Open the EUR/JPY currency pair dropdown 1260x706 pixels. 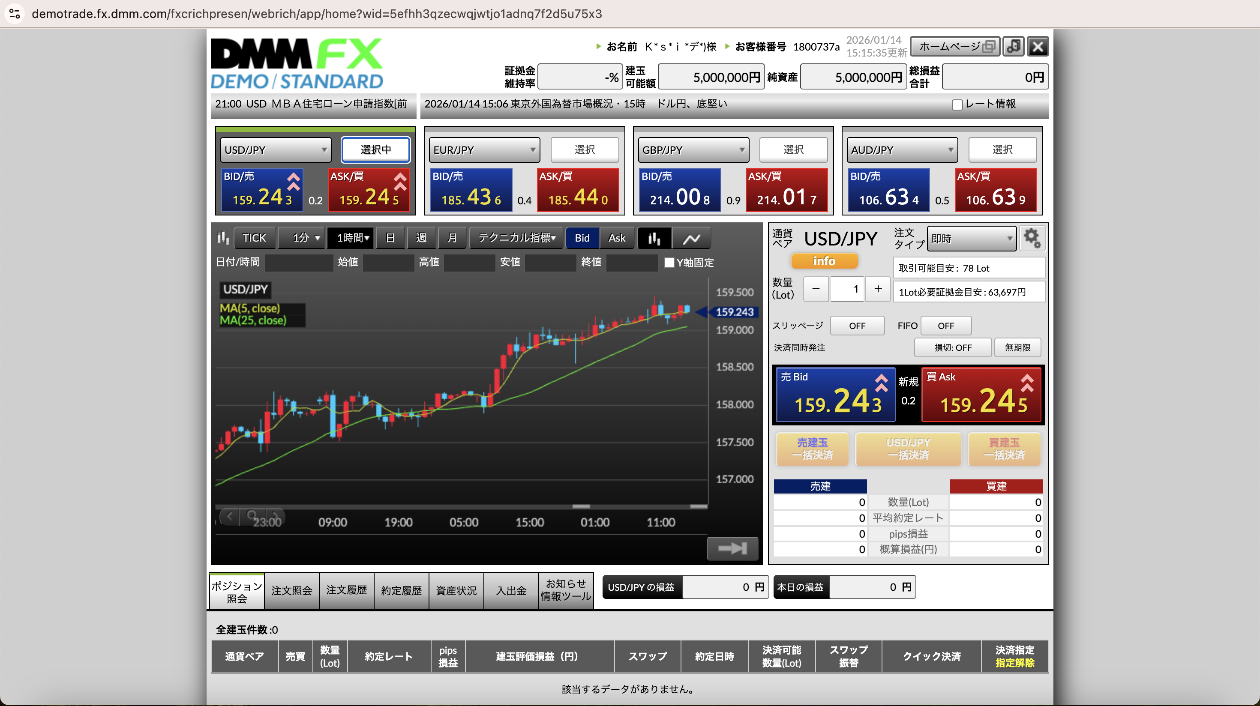coord(484,150)
